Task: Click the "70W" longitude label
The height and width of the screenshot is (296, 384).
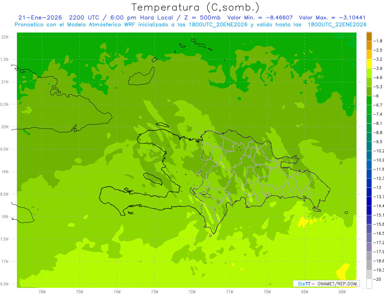Action: tap(267, 291)
